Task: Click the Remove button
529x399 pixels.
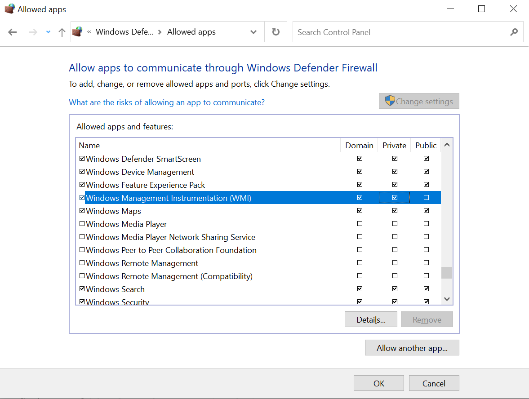Action: point(427,319)
